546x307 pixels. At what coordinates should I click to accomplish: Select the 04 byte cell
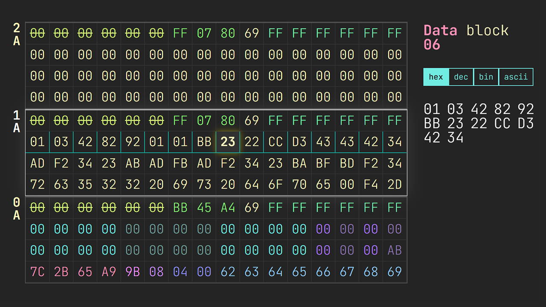[x=180, y=272]
